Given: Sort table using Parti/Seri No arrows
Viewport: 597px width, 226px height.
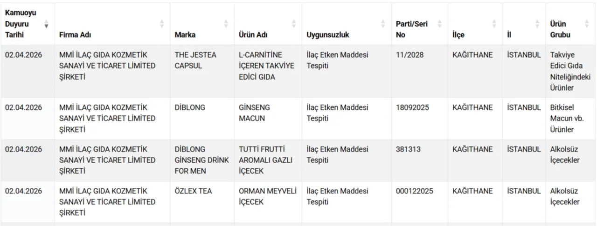Looking at the screenshot, I should click(439, 24).
